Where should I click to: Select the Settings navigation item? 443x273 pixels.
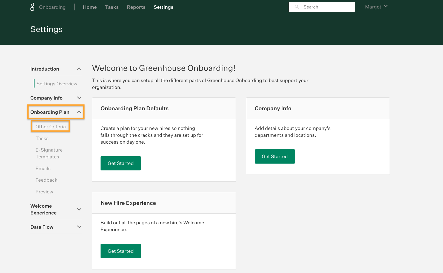pos(164,7)
